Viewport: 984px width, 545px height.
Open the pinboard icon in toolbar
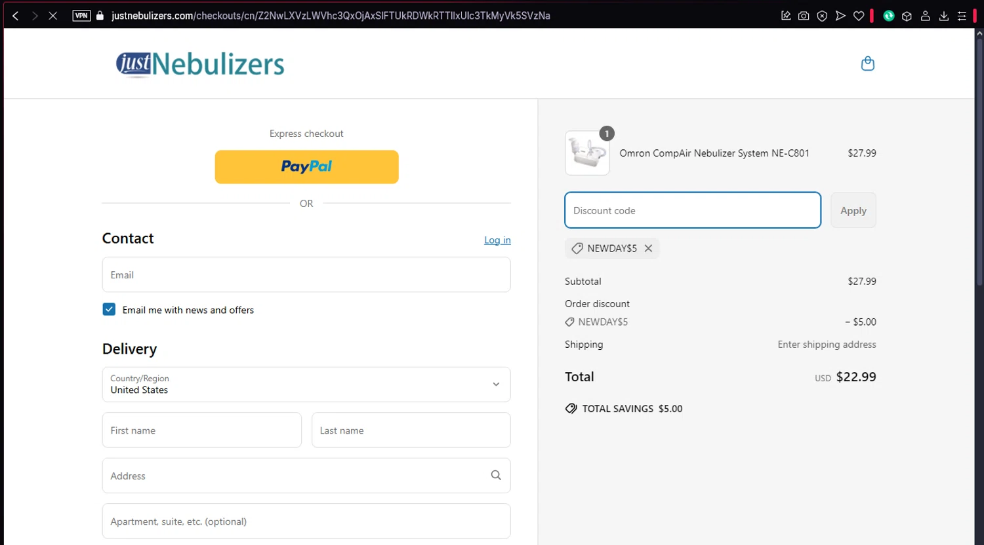point(786,16)
